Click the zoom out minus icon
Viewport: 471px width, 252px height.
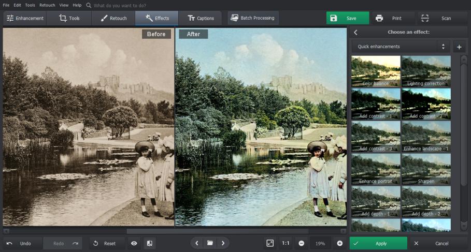pyautogui.click(x=301, y=243)
